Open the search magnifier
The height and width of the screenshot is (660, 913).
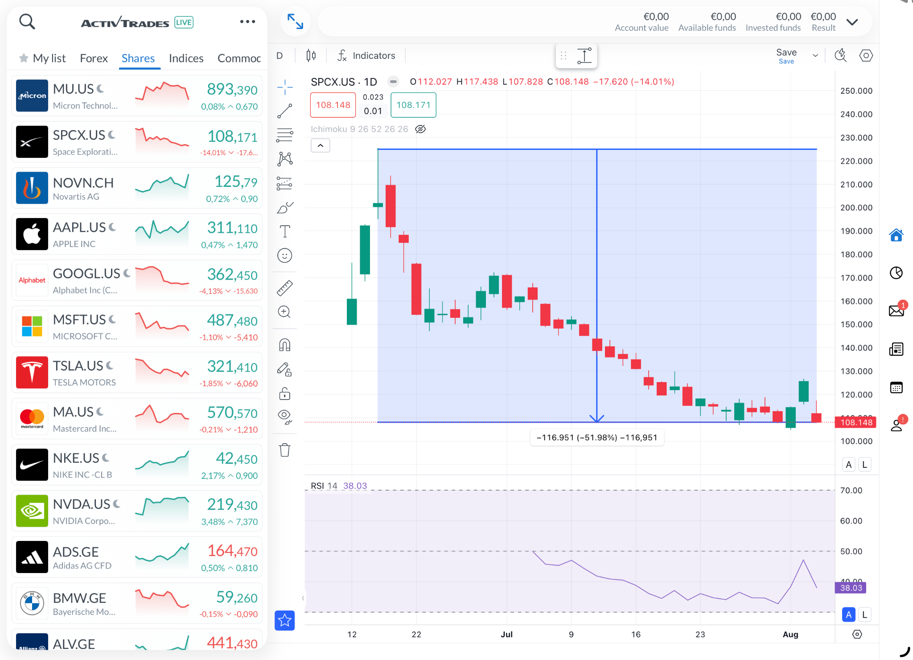click(x=27, y=21)
